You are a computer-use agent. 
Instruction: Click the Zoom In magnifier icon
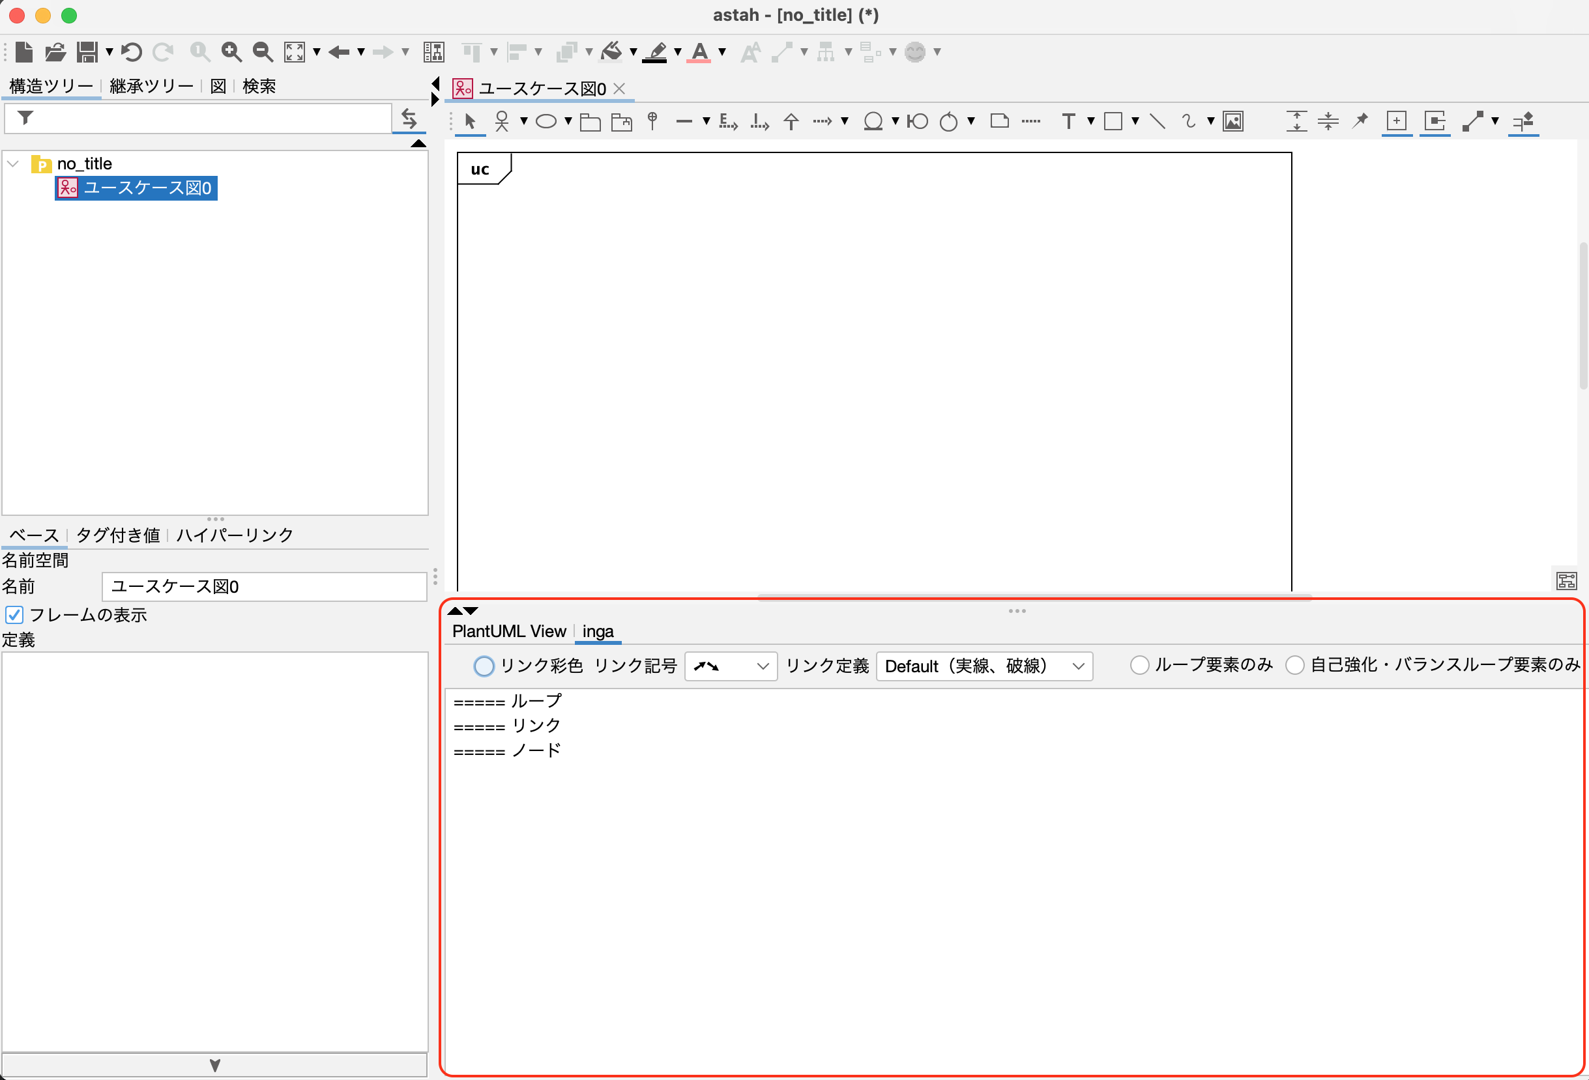[231, 52]
